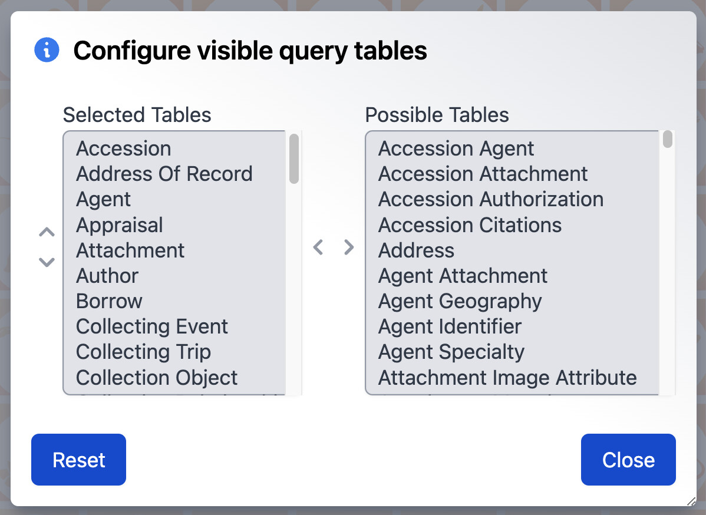Click the right chevron to remove table
The width and height of the screenshot is (706, 515).
[349, 247]
